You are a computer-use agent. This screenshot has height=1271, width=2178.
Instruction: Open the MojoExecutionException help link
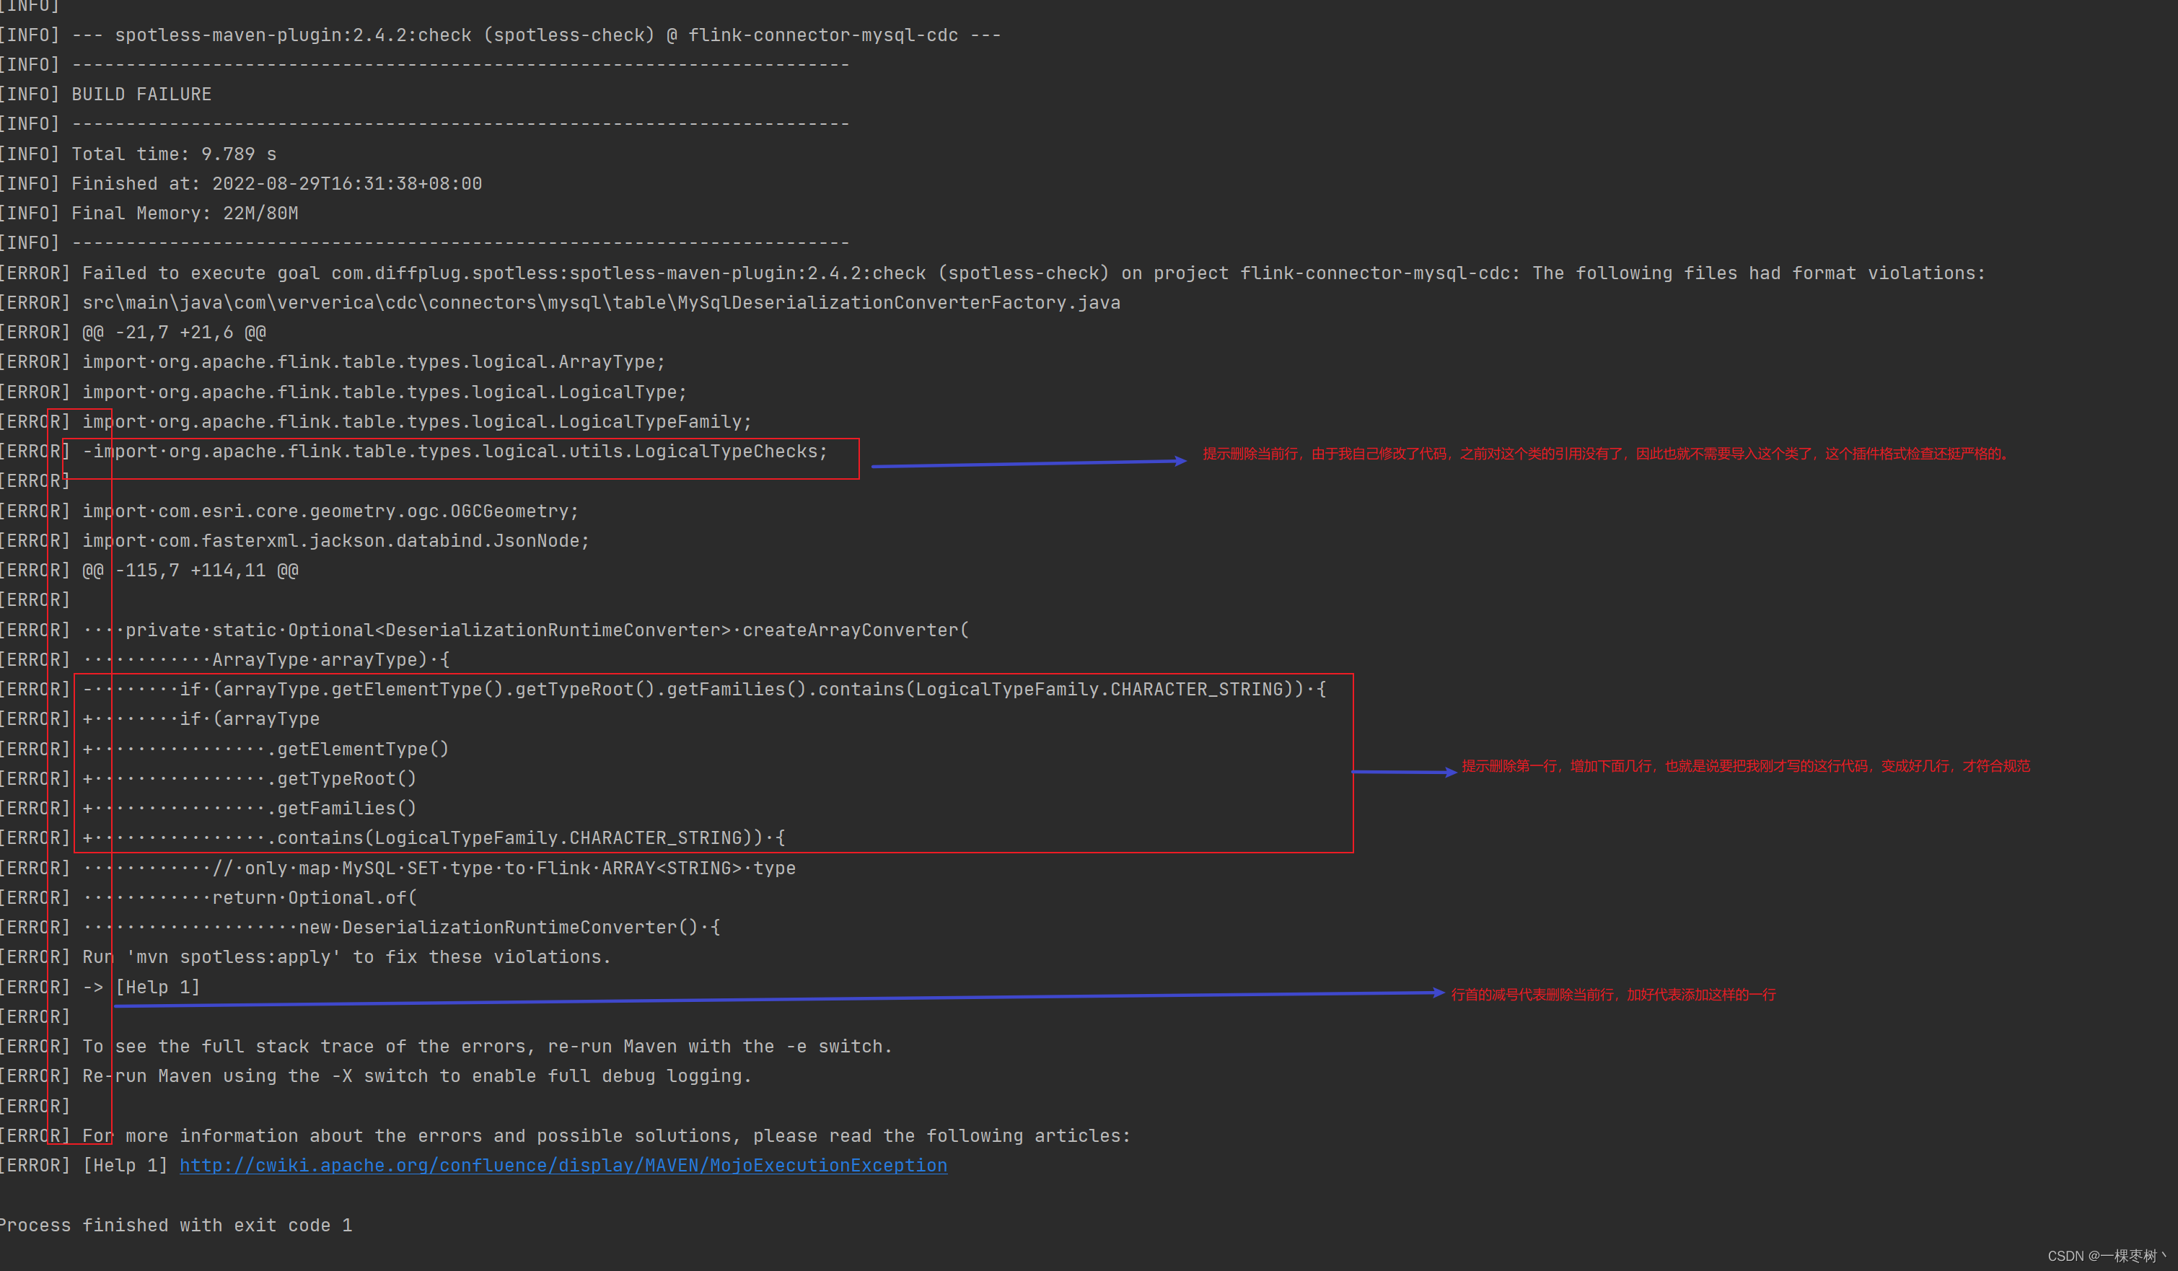(563, 1166)
